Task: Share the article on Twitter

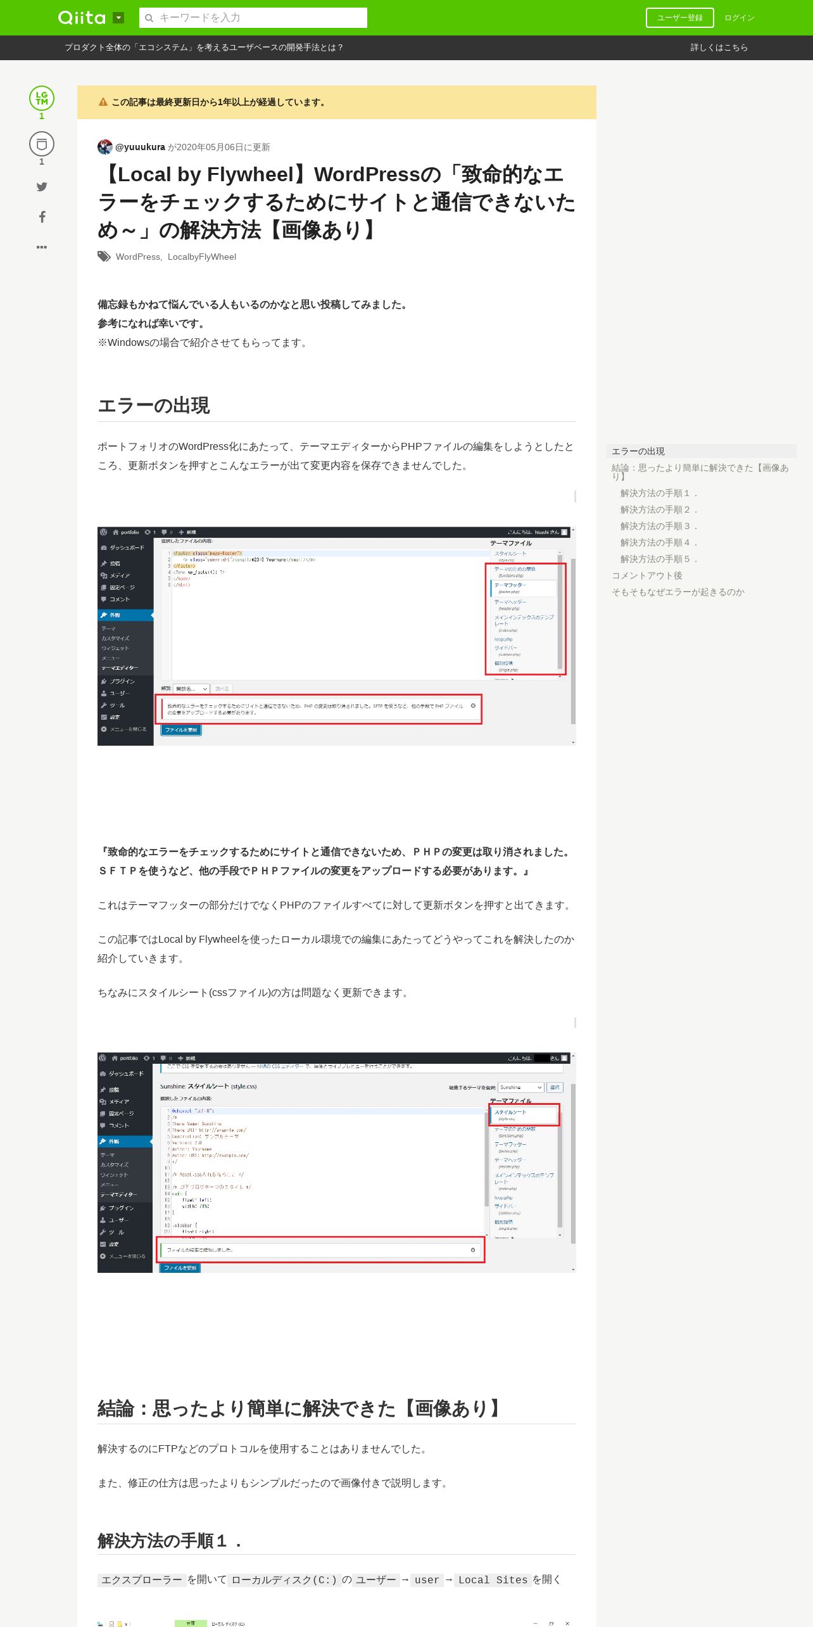Action: click(x=42, y=187)
